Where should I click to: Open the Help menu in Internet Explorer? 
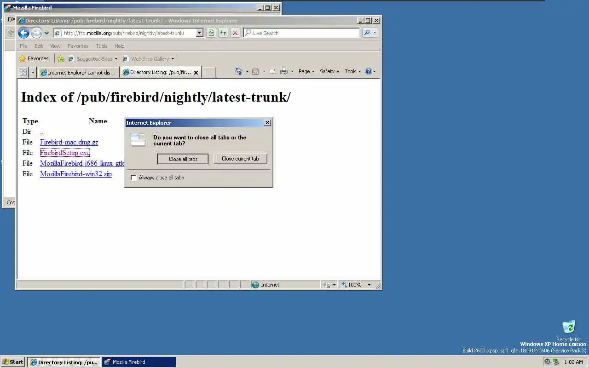[120, 46]
